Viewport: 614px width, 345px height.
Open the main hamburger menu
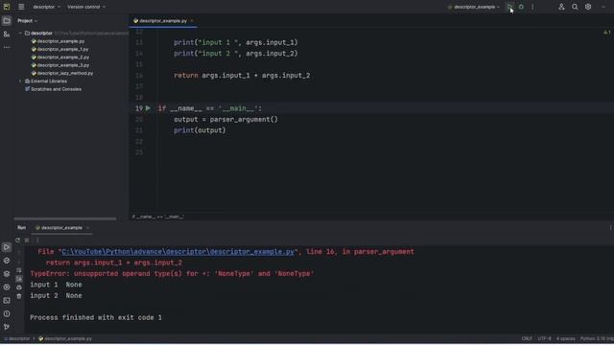click(21, 7)
